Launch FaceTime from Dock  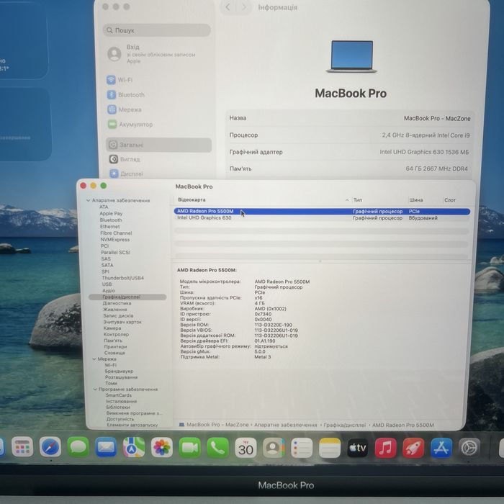point(189,447)
